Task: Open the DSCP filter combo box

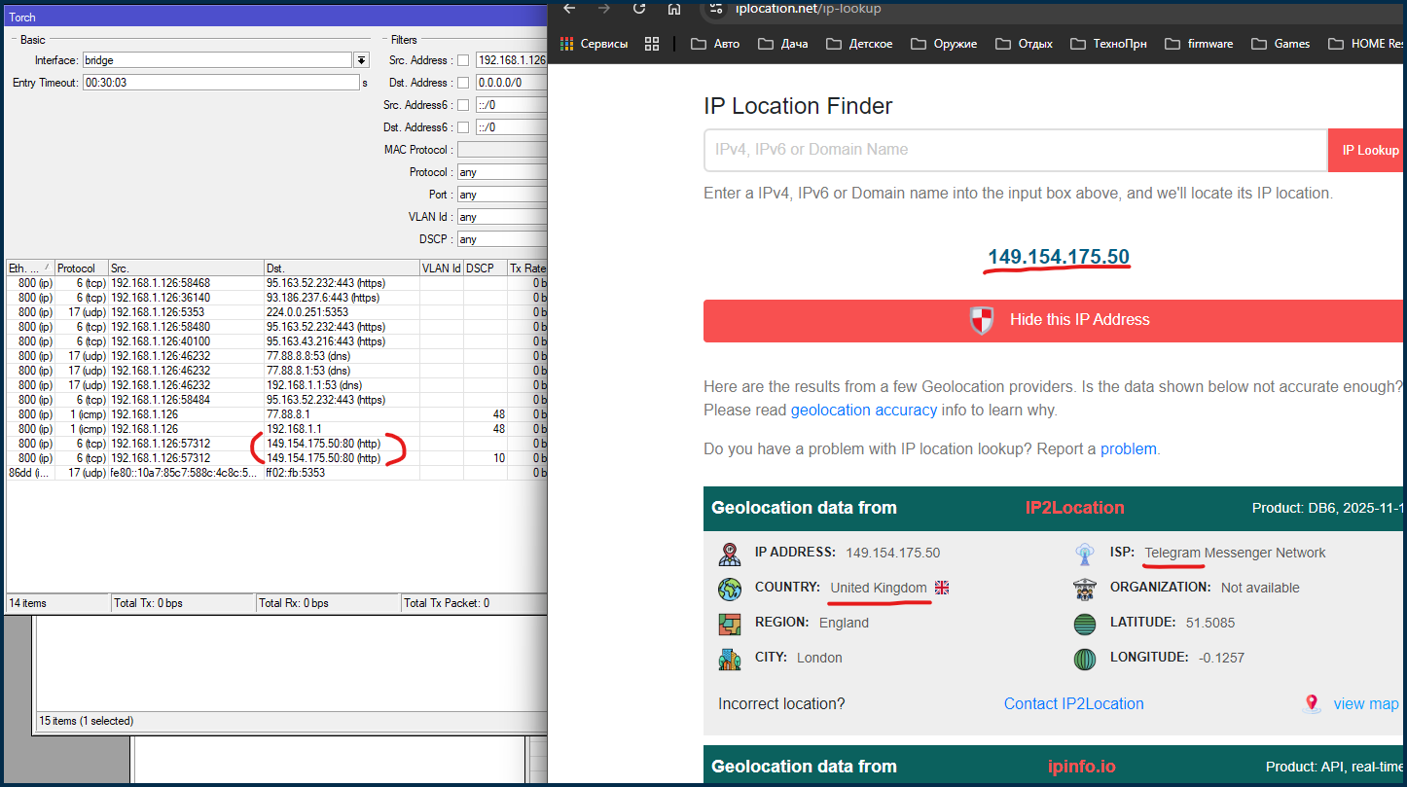Action: click(x=502, y=239)
